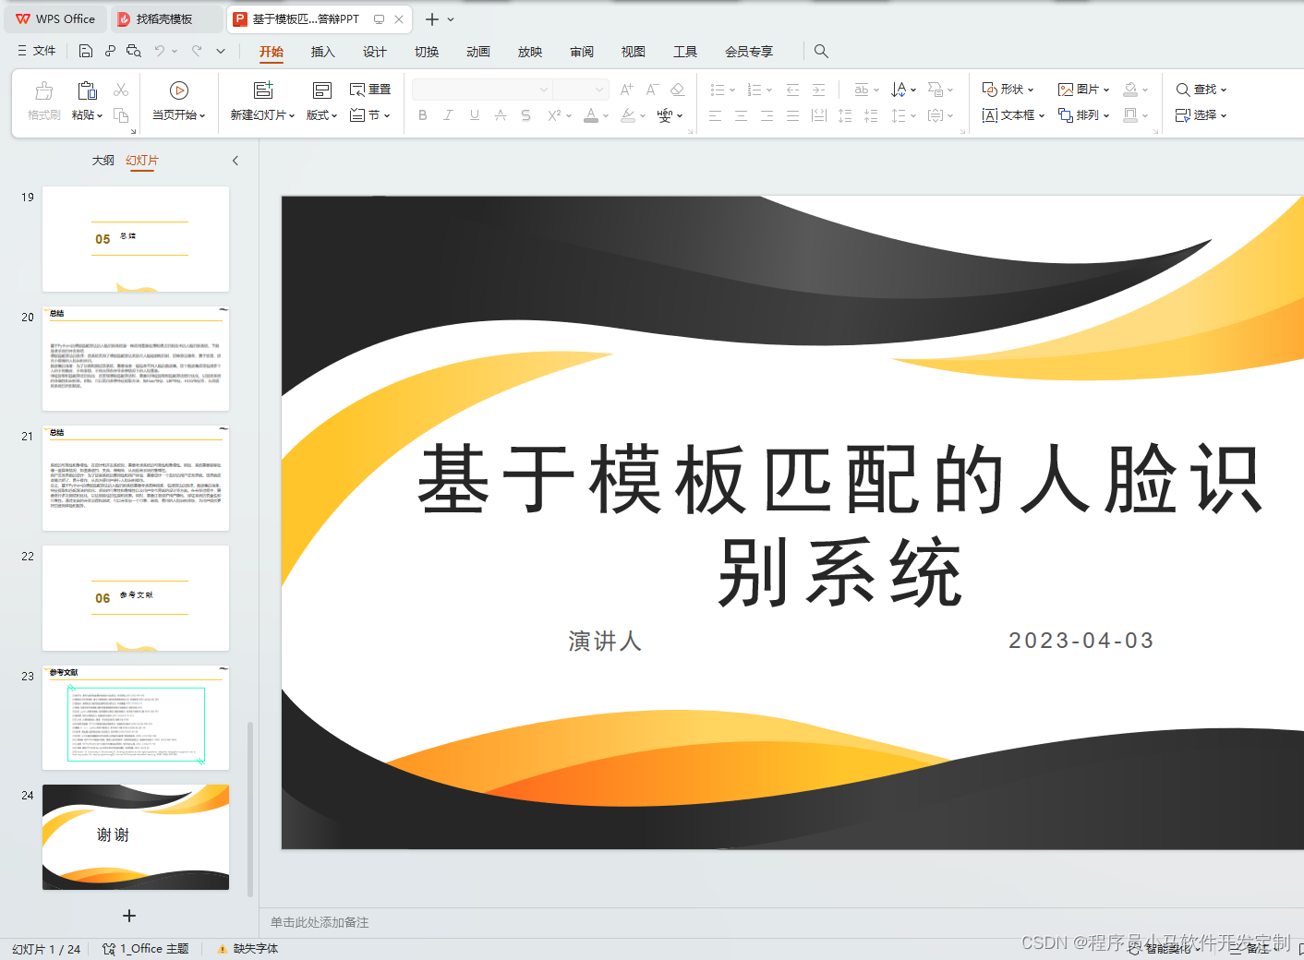This screenshot has width=1304, height=960.
Task: Open the font size dropdown
Action: click(581, 89)
